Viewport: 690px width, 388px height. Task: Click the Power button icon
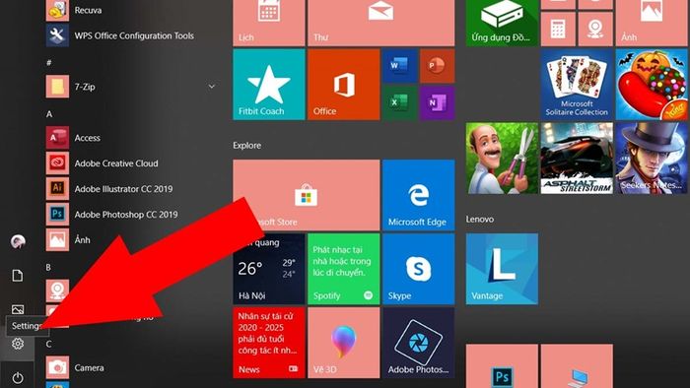(18, 377)
